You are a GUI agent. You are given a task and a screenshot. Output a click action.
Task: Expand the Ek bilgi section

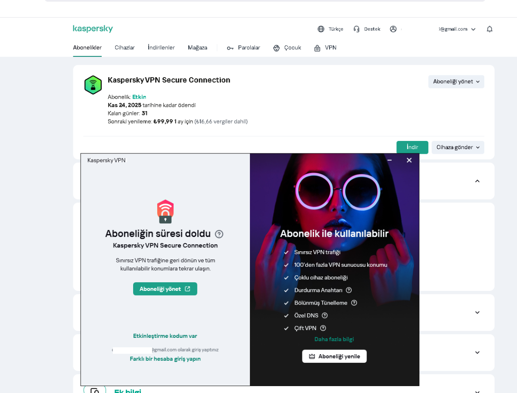click(477, 390)
